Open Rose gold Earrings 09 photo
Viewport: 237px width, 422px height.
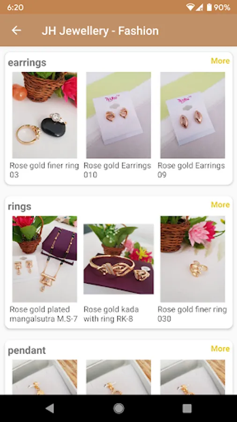(193, 115)
